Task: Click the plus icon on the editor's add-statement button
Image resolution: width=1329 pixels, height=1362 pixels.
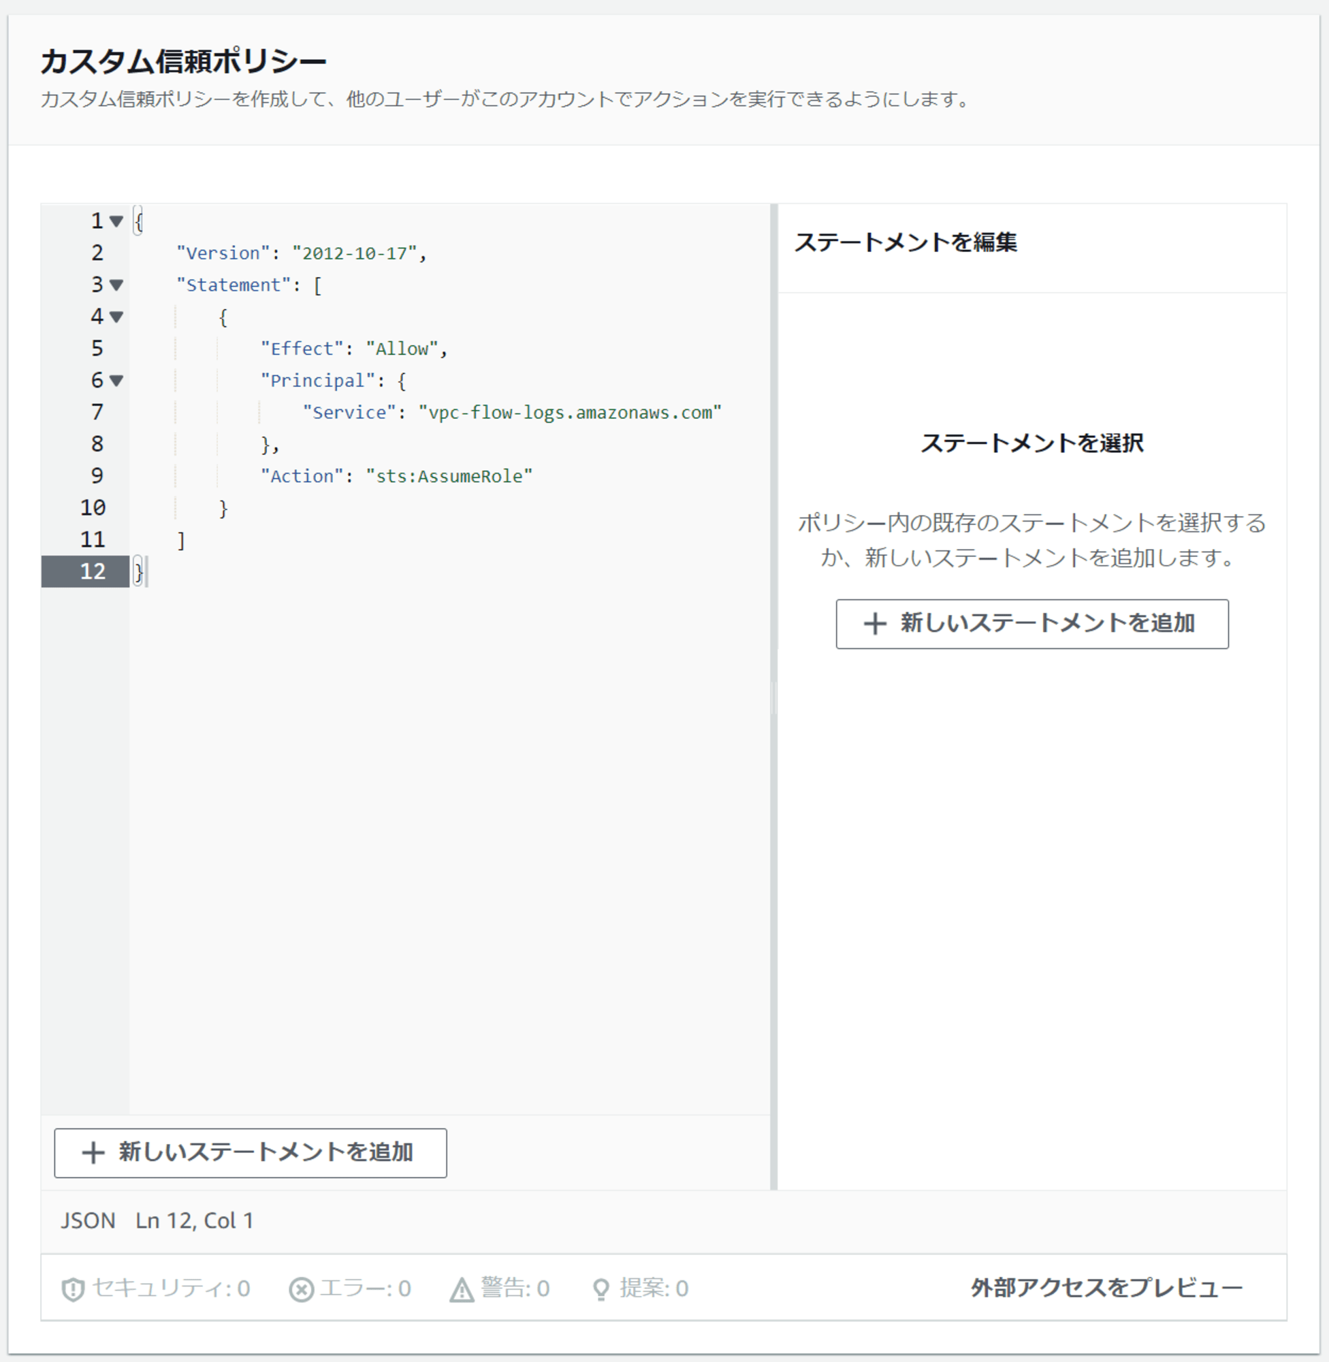Action: pyautogui.click(x=93, y=1152)
